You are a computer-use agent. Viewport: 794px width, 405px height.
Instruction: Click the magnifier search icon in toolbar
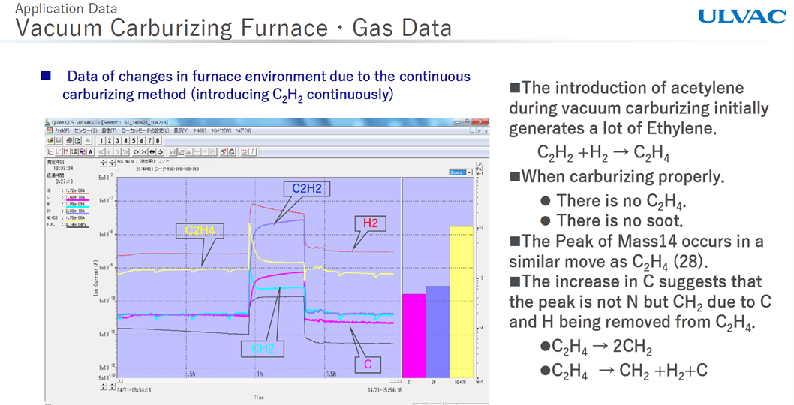tap(233, 151)
